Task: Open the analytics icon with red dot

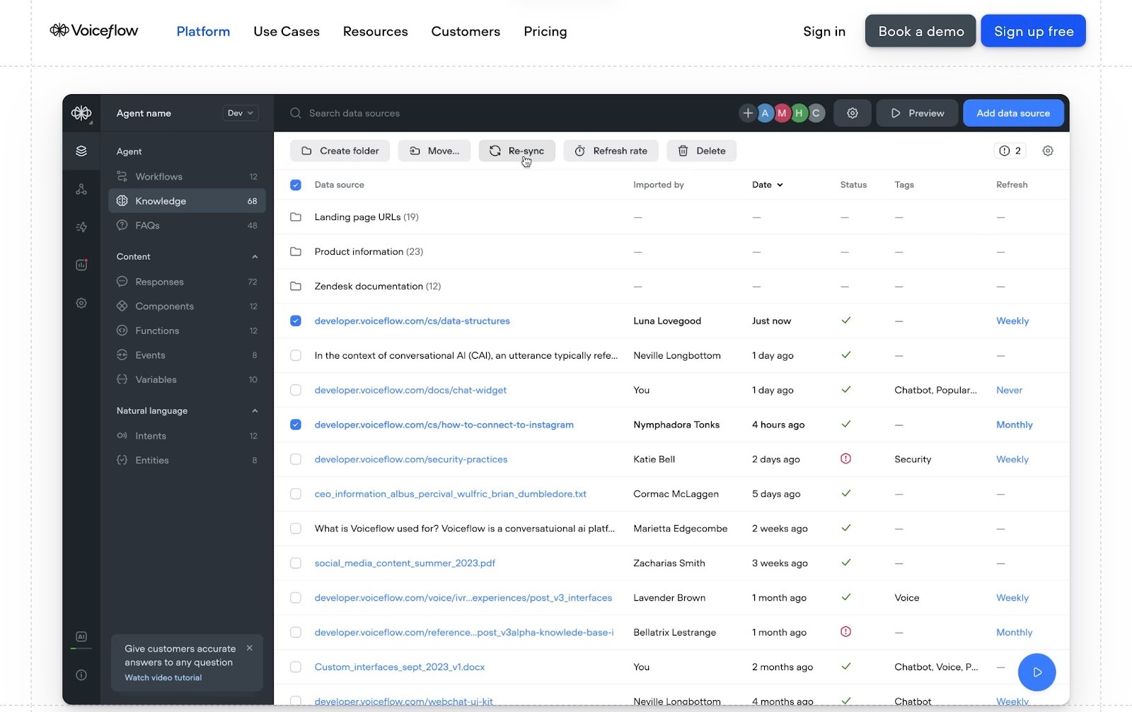Action: click(81, 265)
